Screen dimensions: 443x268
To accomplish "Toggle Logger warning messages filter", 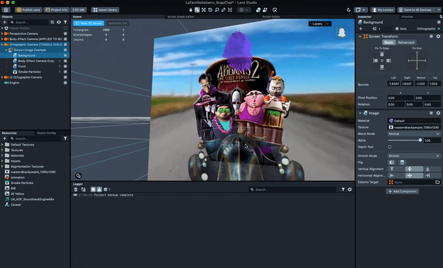I will [99, 190].
